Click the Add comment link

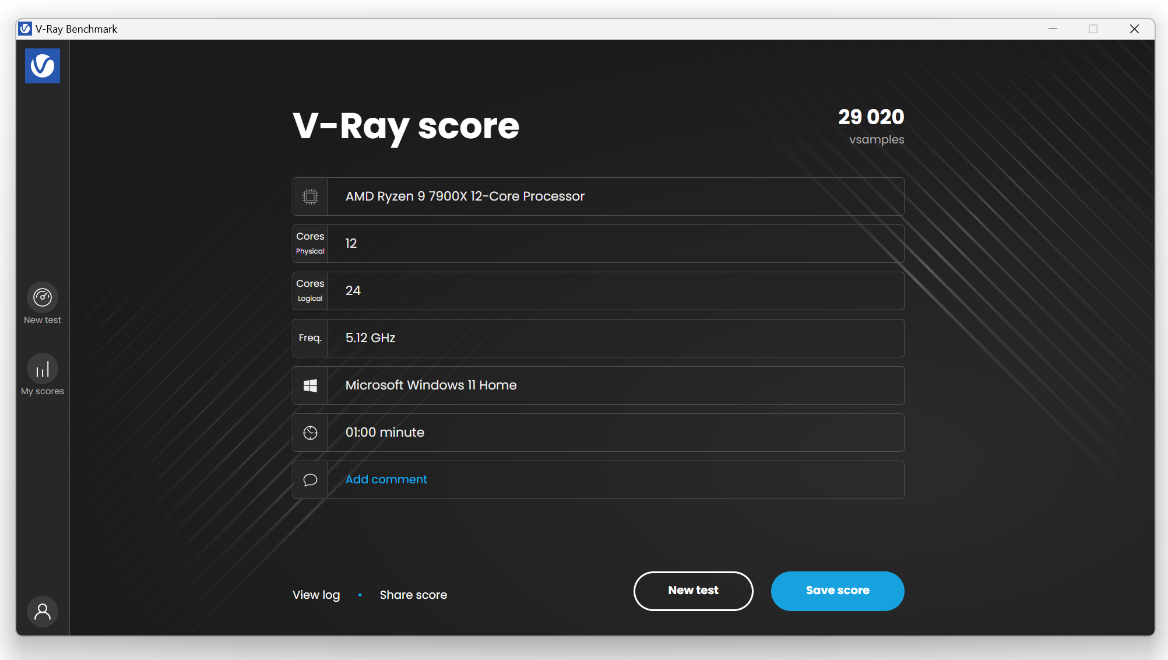pyautogui.click(x=386, y=479)
